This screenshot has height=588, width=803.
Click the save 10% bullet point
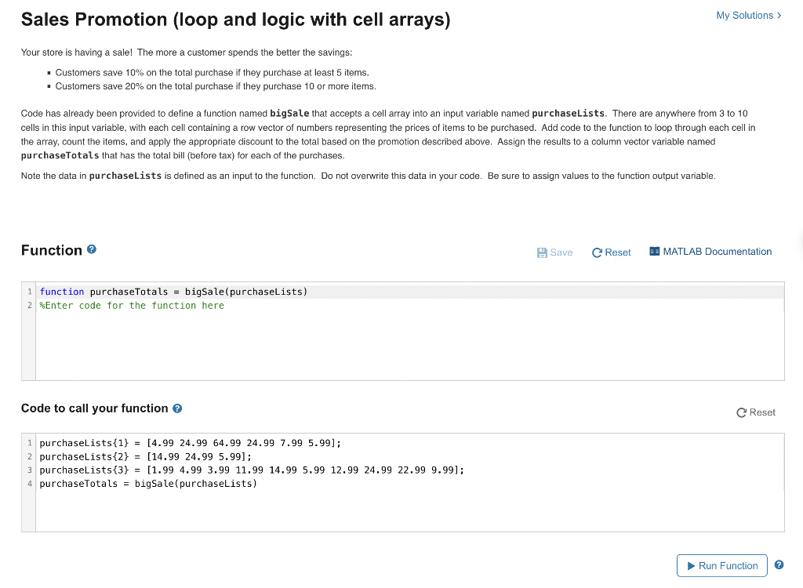(212, 73)
